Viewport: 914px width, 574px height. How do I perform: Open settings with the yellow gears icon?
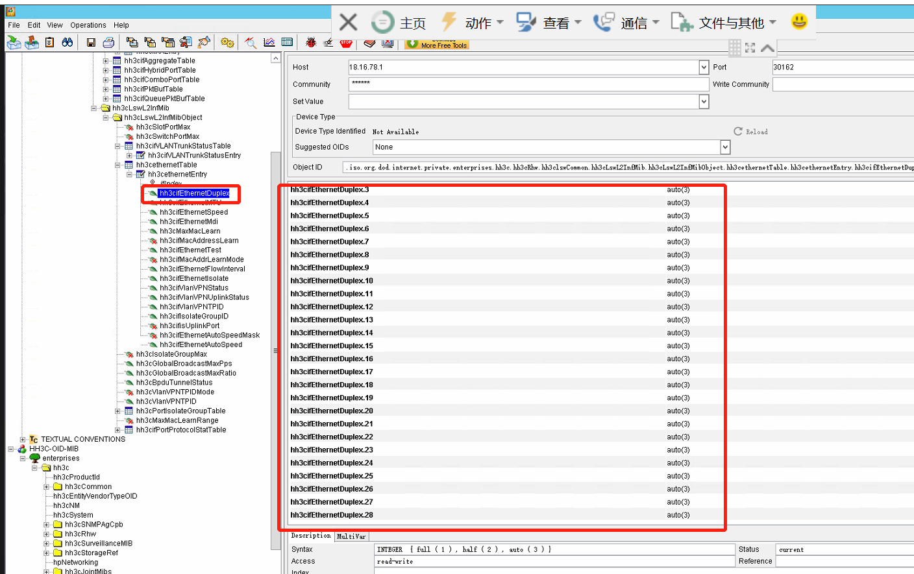click(x=227, y=42)
